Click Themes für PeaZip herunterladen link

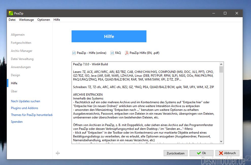32,115
